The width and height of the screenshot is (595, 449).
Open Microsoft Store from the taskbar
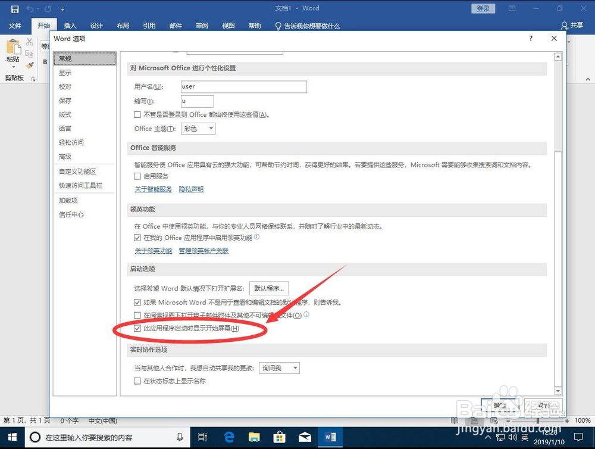(279, 437)
